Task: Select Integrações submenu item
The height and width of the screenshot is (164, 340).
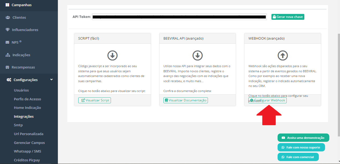Action: point(24,117)
